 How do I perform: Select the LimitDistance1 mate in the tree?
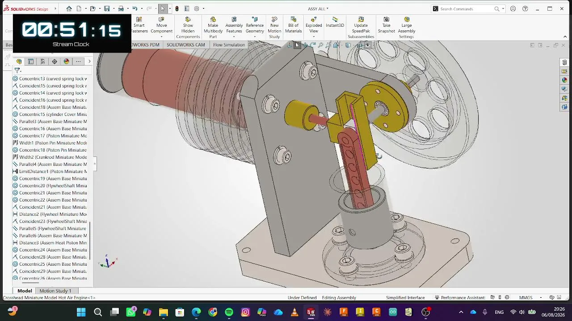click(50, 171)
